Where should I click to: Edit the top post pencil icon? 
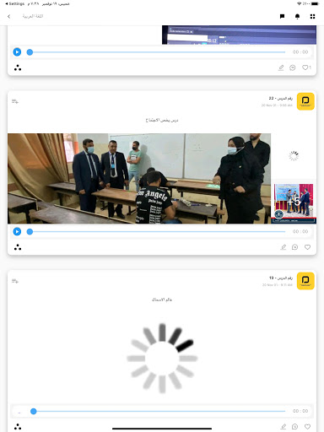click(281, 67)
